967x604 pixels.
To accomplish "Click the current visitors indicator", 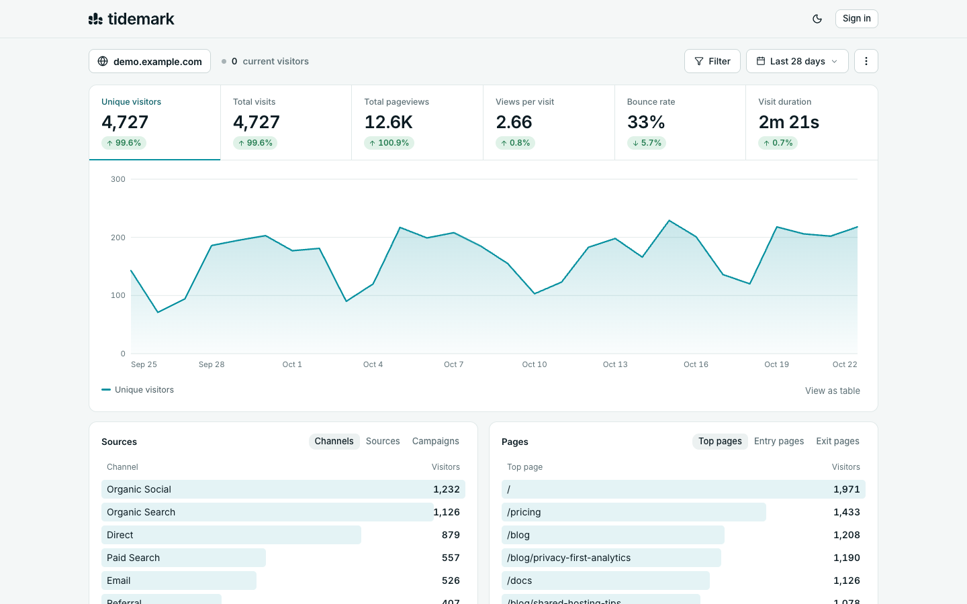I will pyautogui.click(x=265, y=61).
